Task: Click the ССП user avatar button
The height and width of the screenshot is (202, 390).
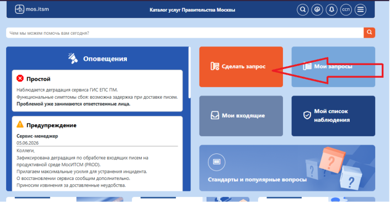Action: point(346,10)
